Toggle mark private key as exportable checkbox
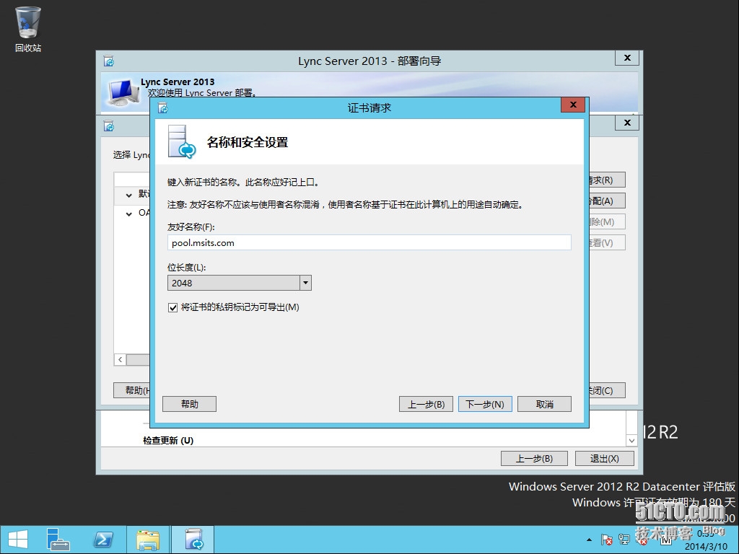The width and height of the screenshot is (739, 554). tap(172, 307)
